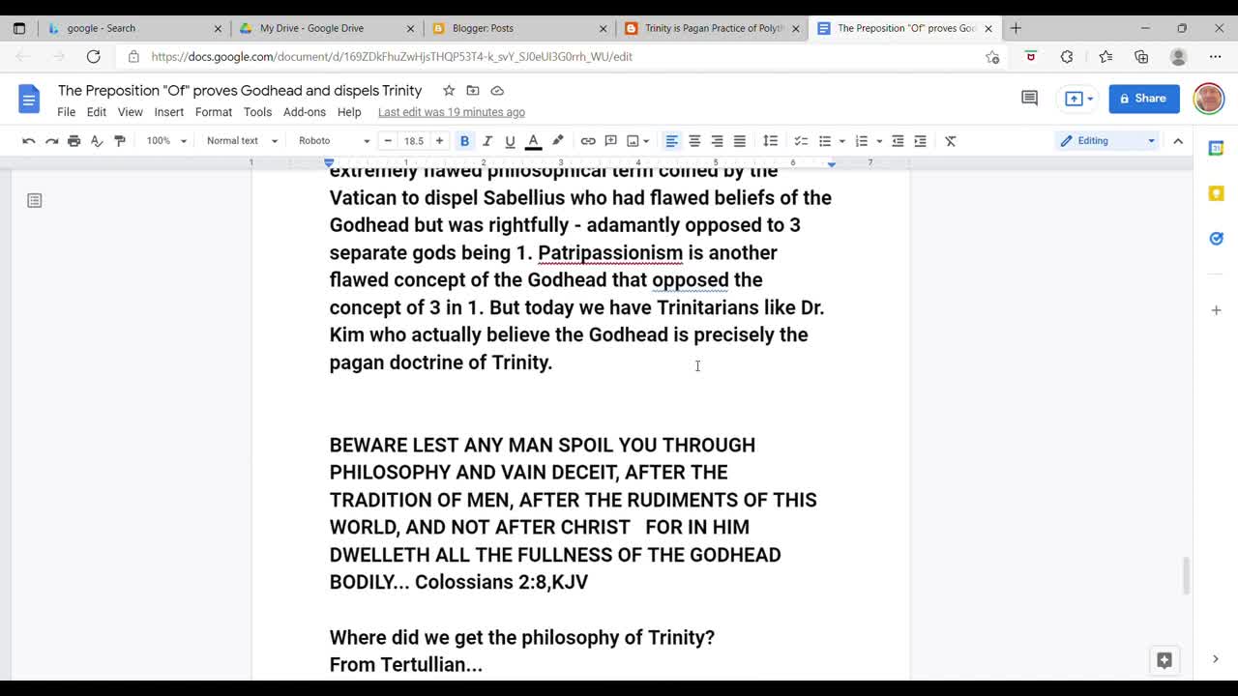This screenshot has height=696, width=1238.
Task: Insert a bulleted list
Action: pyautogui.click(x=825, y=141)
